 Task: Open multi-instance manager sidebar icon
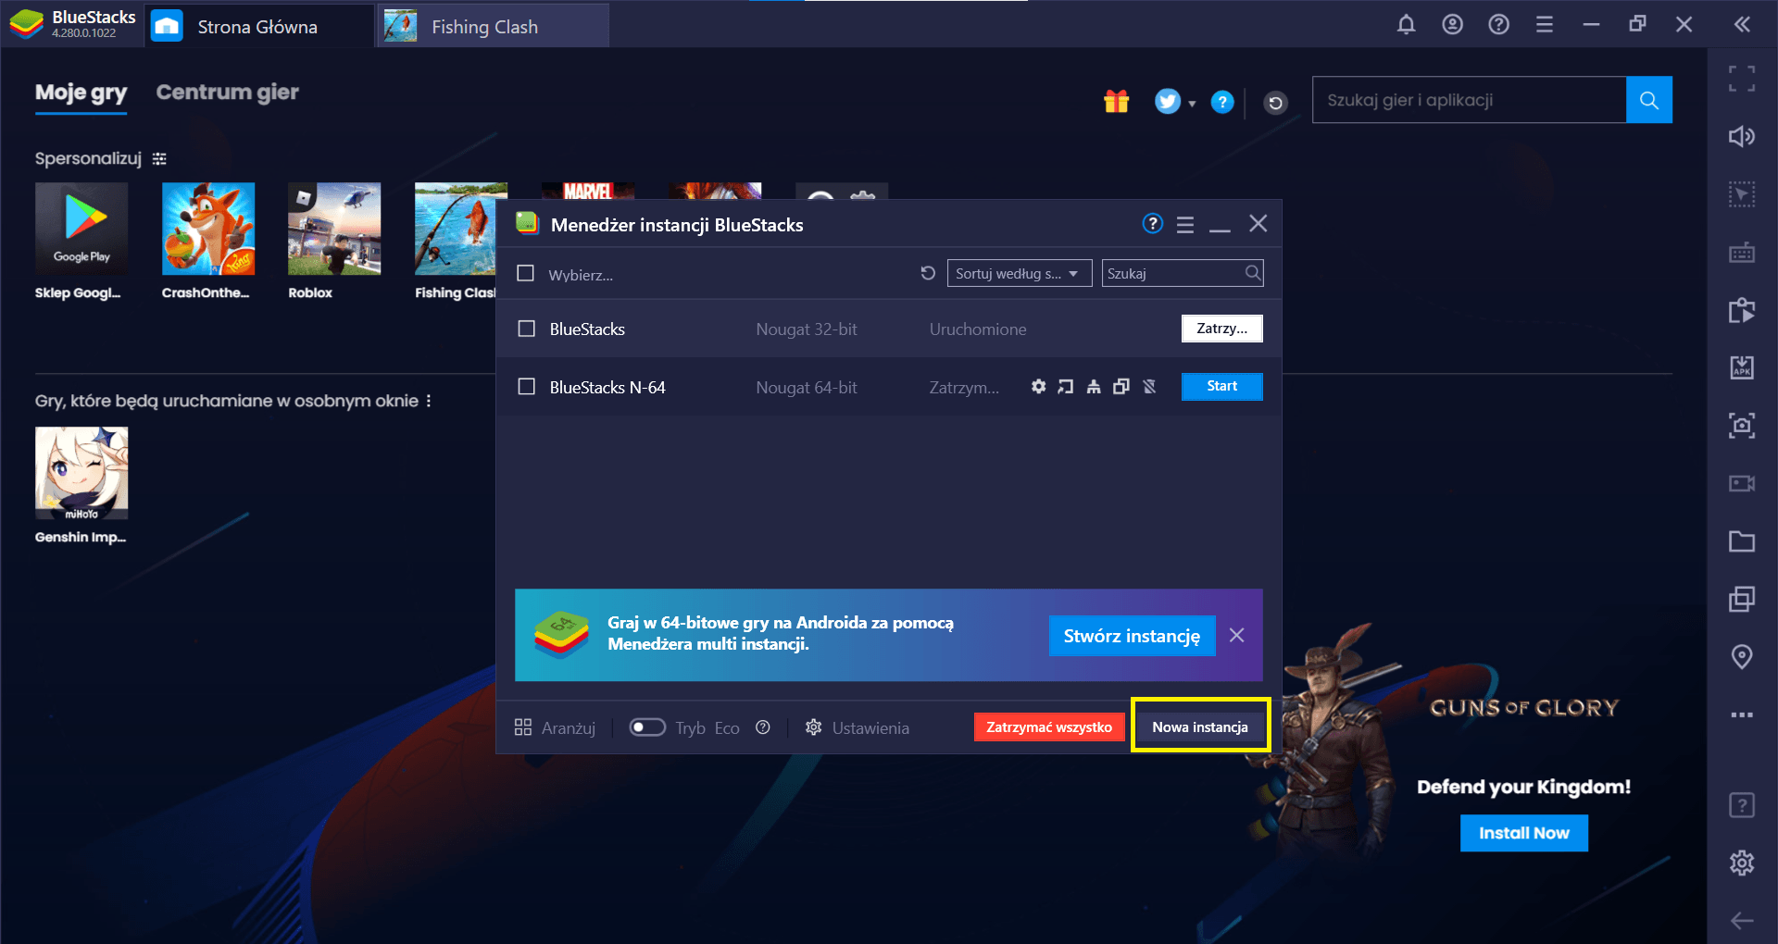pyautogui.click(x=1742, y=599)
